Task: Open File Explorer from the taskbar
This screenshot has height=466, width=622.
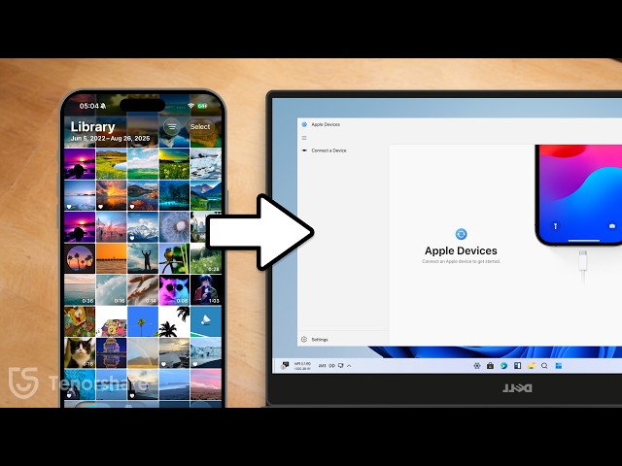Action: click(x=532, y=366)
